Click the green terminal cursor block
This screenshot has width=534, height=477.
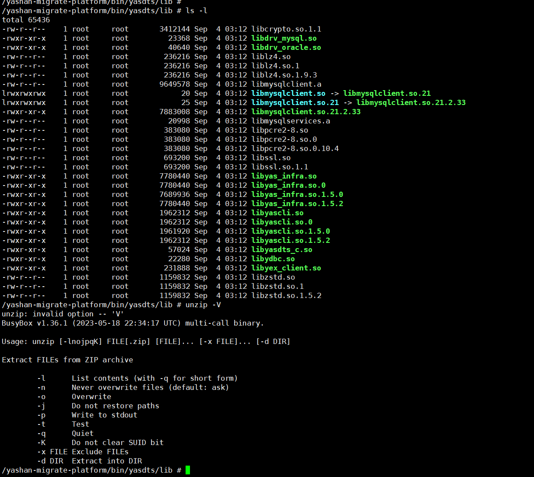click(188, 470)
